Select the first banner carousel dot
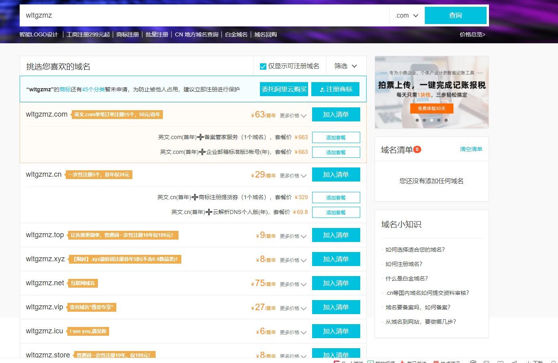Screen dimensions: 558x363 (x=417, y=120)
